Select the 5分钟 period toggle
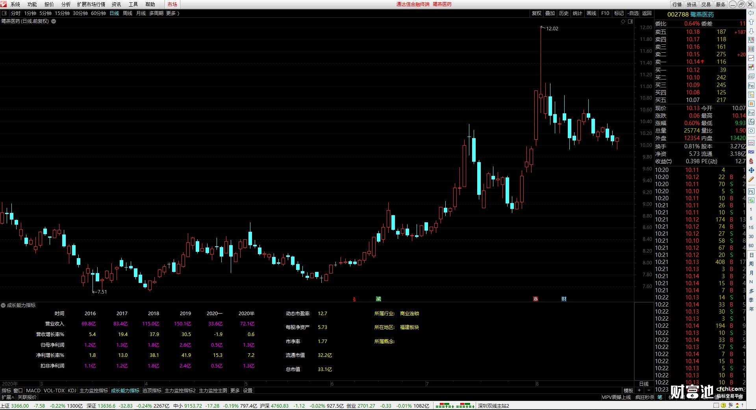756x410 pixels. point(45,13)
